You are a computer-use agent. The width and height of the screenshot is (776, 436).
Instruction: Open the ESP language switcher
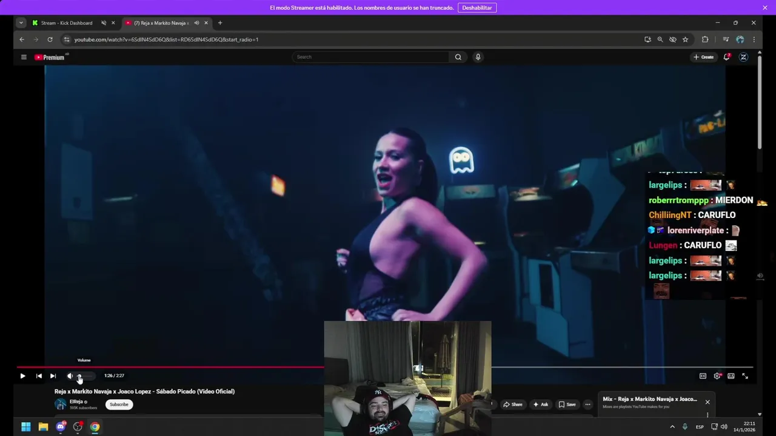tap(700, 427)
